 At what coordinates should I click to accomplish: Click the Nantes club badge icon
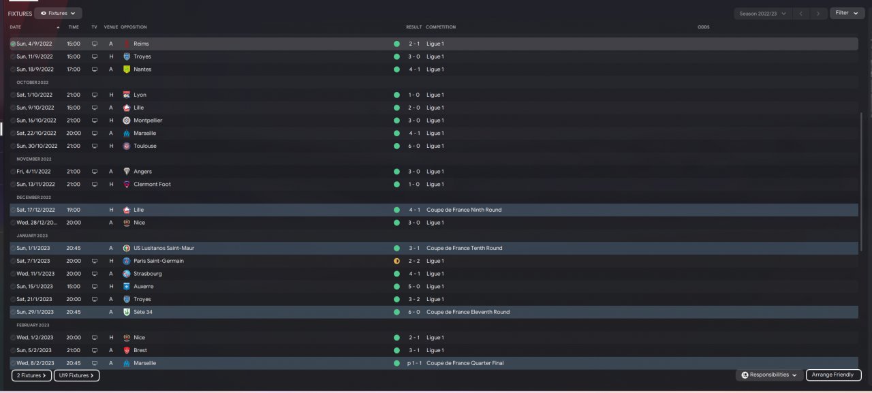pos(127,69)
